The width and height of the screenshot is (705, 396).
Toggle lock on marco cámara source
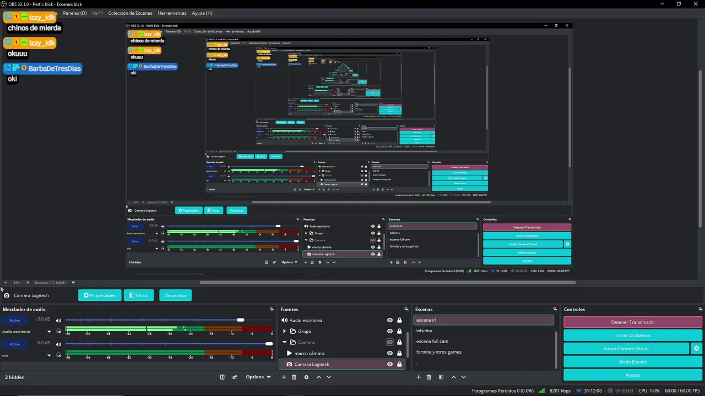(x=399, y=353)
